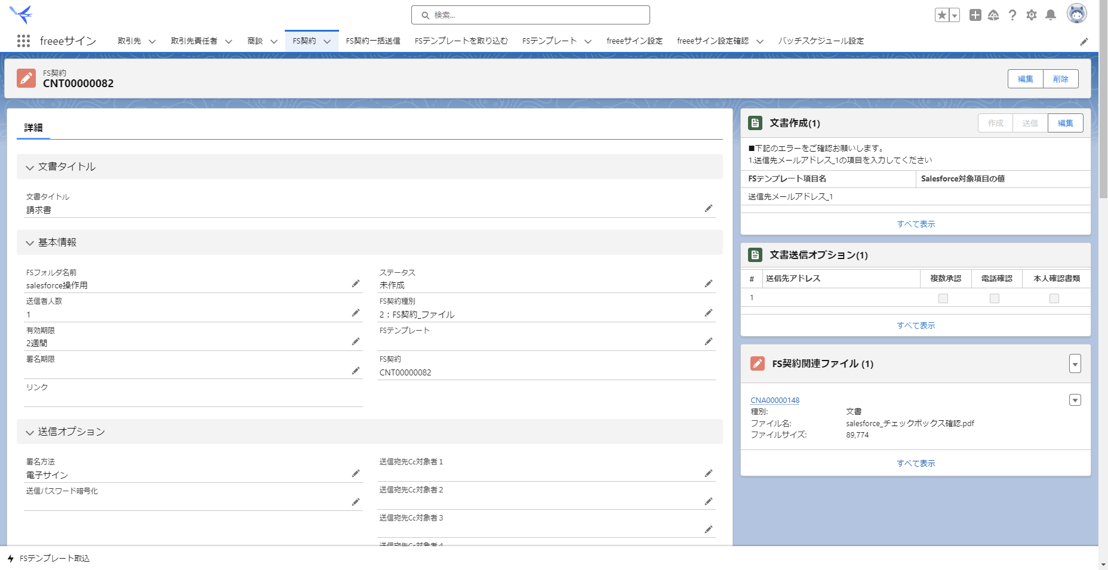The width and height of the screenshot is (1108, 570).
Task: Open the CNA00000148 row actions dropdown
Action: [1075, 400]
